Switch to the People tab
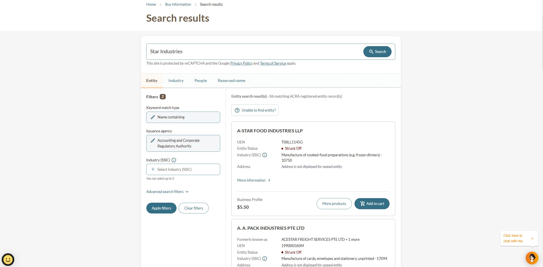Screen dimensions: 543x267 pyautogui.click(x=200, y=81)
